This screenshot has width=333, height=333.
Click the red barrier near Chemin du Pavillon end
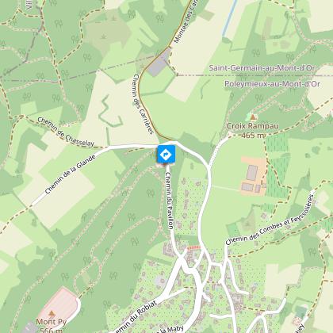point(194,247)
